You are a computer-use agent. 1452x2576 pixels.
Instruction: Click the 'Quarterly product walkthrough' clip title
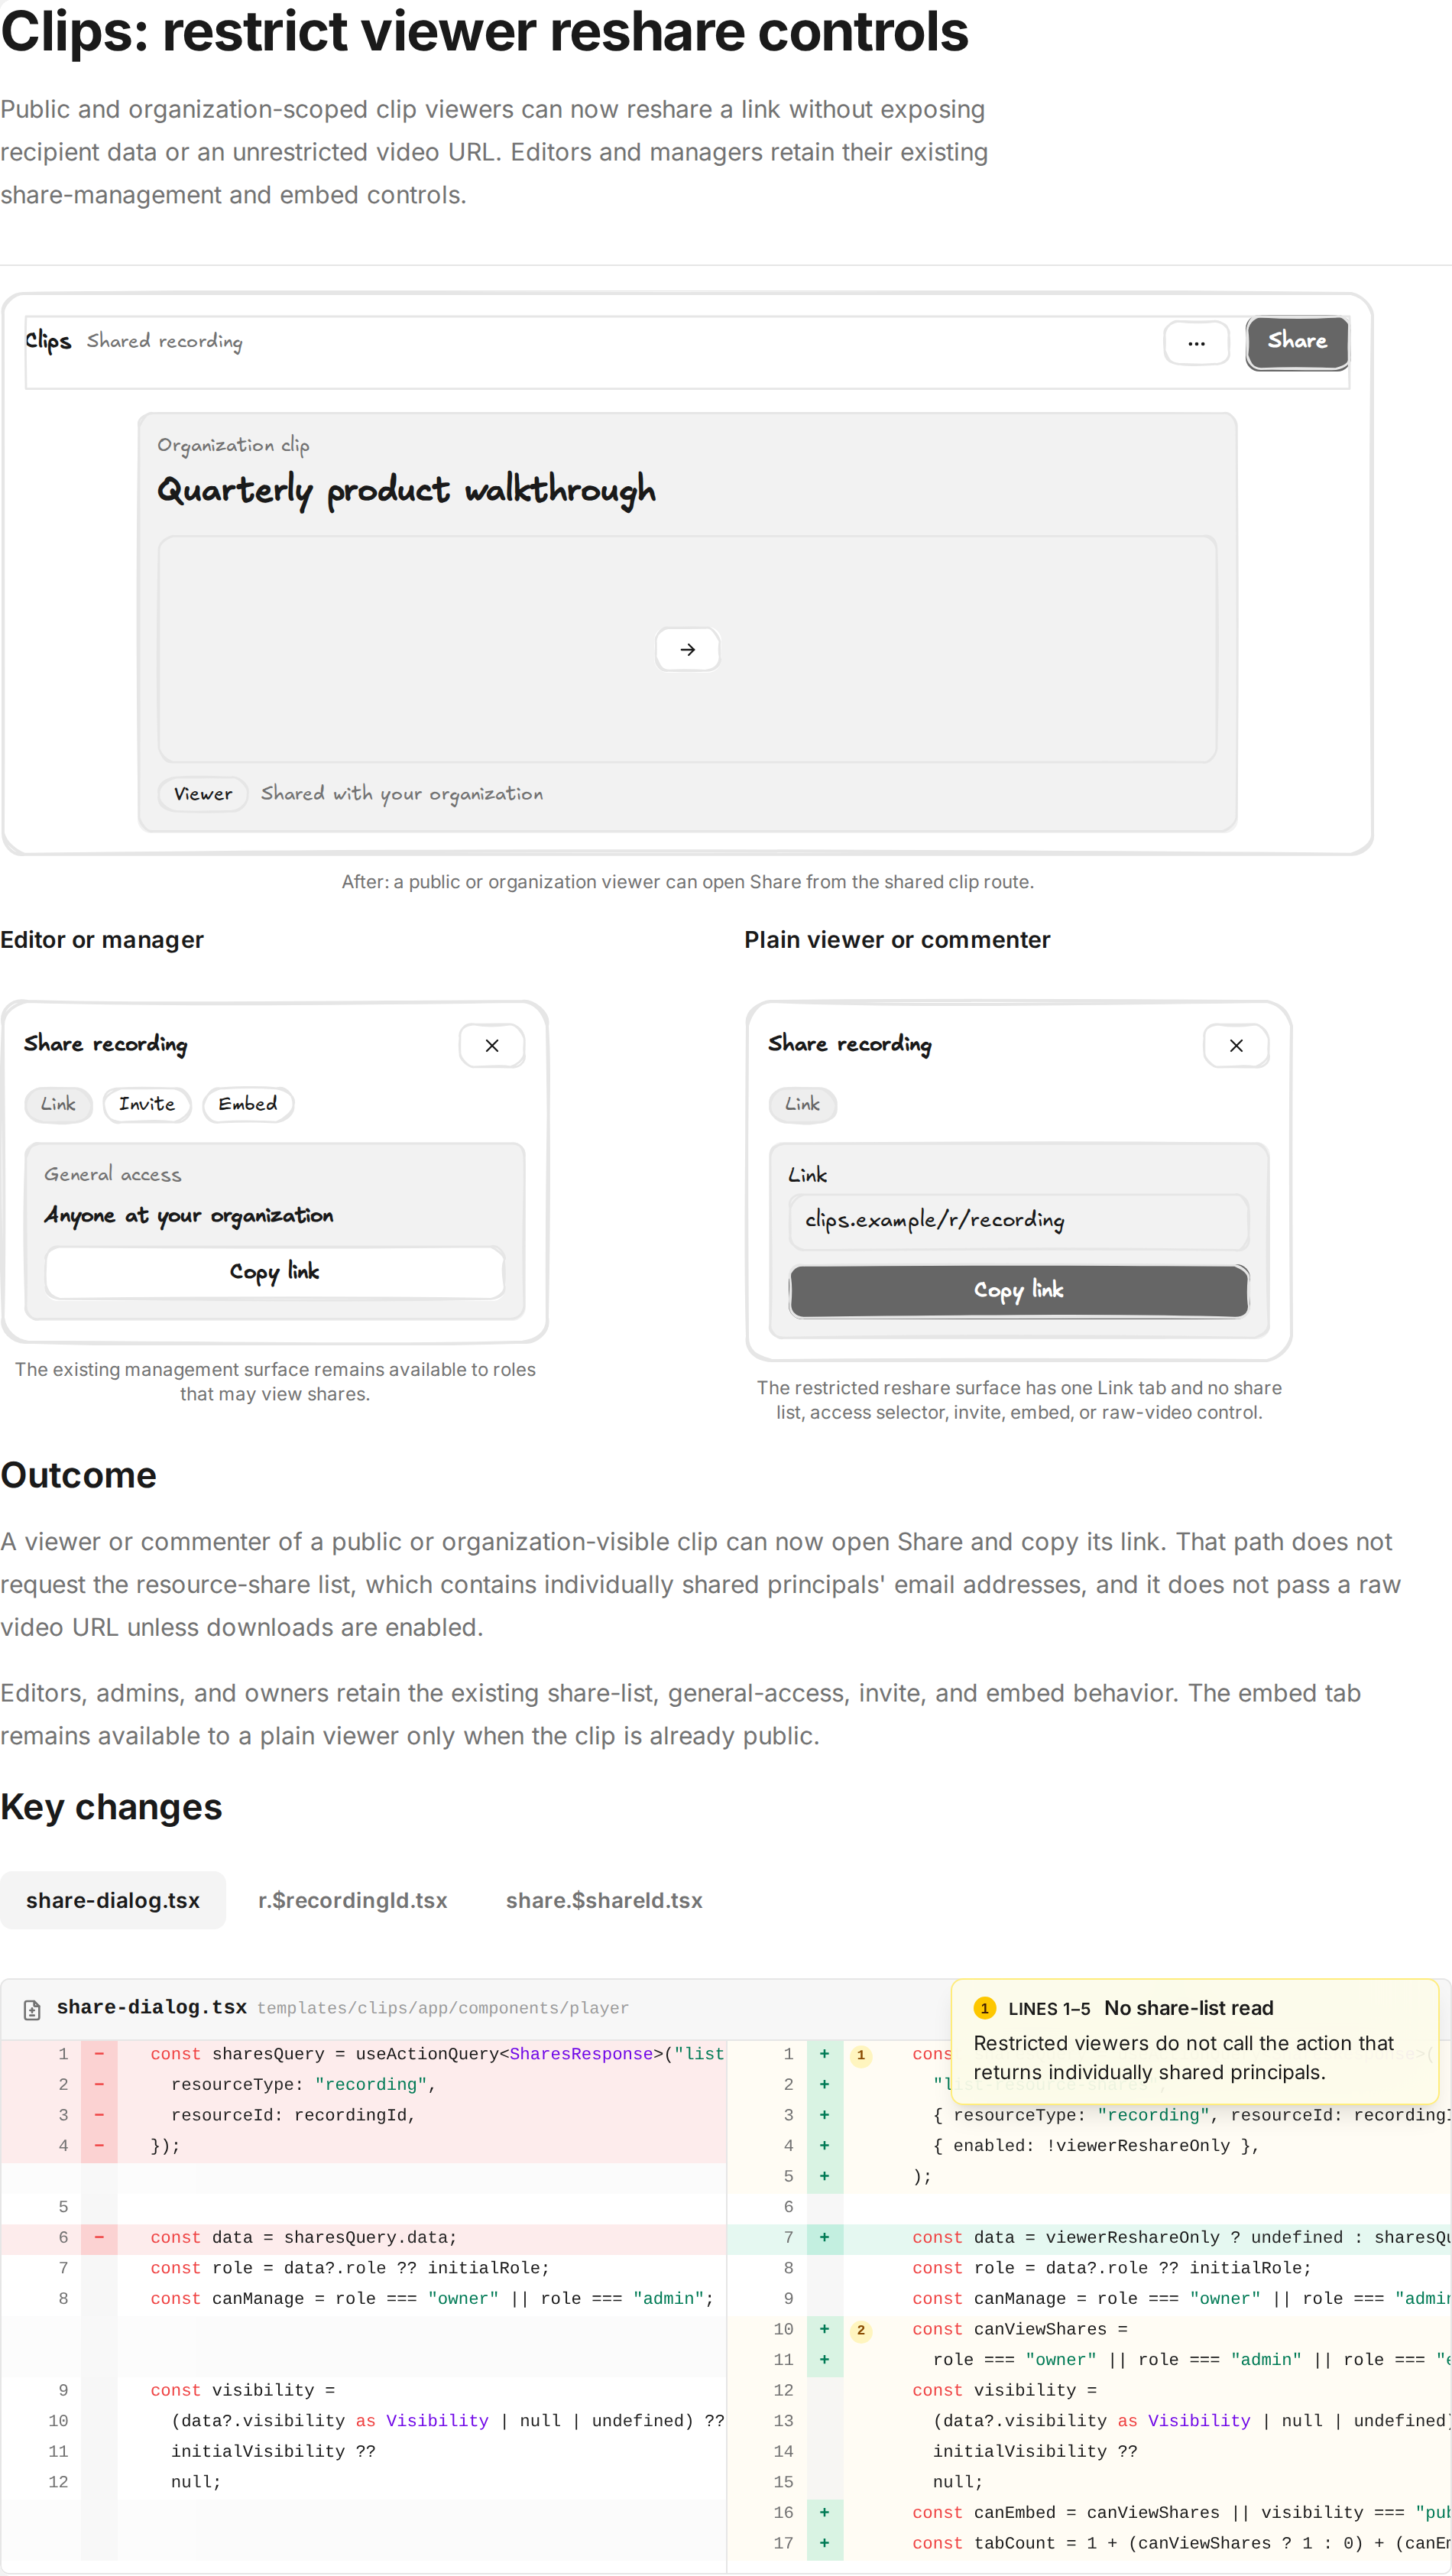pyautogui.click(x=407, y=490)
